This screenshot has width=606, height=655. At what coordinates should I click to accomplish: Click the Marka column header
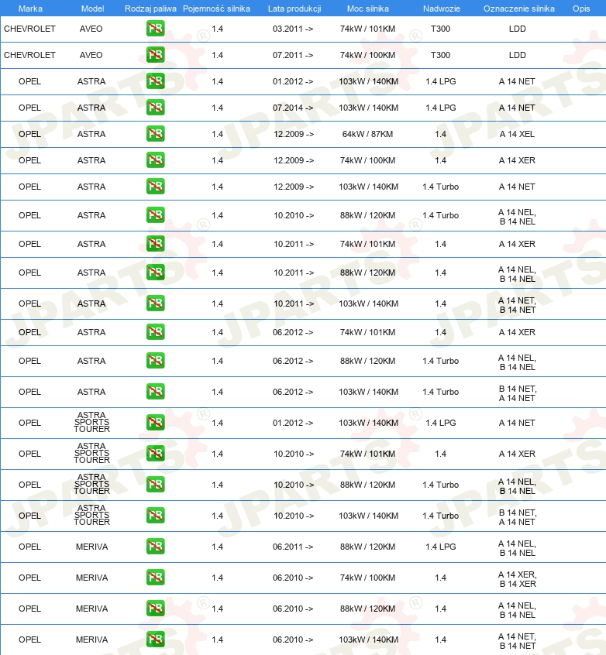point(30,9)
